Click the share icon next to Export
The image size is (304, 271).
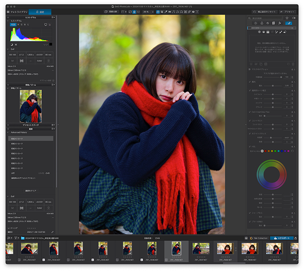296,238
